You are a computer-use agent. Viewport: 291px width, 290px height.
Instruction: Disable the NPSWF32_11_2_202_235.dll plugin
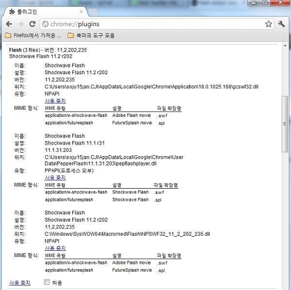click(55, 248)
